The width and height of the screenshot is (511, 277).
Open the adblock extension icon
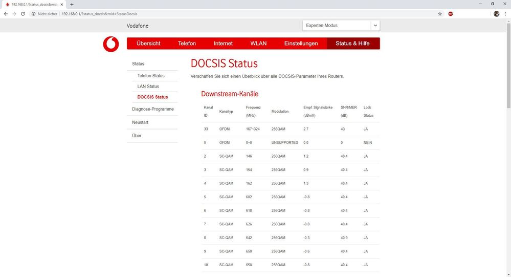450,14
